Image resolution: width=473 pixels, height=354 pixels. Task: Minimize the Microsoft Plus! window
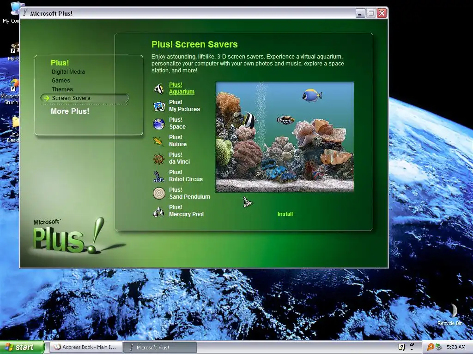click(360, 13)
